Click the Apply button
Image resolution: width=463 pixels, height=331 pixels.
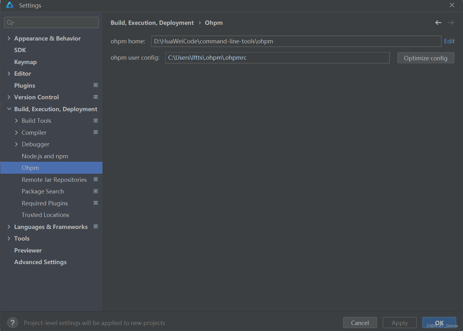tap(400, 323)
